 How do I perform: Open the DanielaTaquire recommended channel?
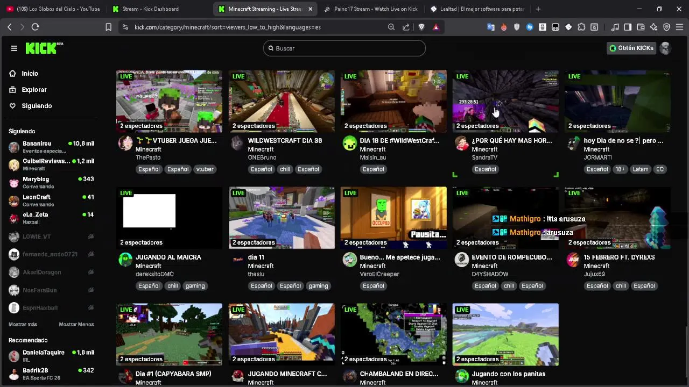tap(51, 356)
